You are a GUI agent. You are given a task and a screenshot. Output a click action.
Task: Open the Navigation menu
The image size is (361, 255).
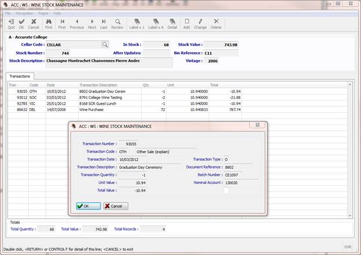click(x=24, y=13)
